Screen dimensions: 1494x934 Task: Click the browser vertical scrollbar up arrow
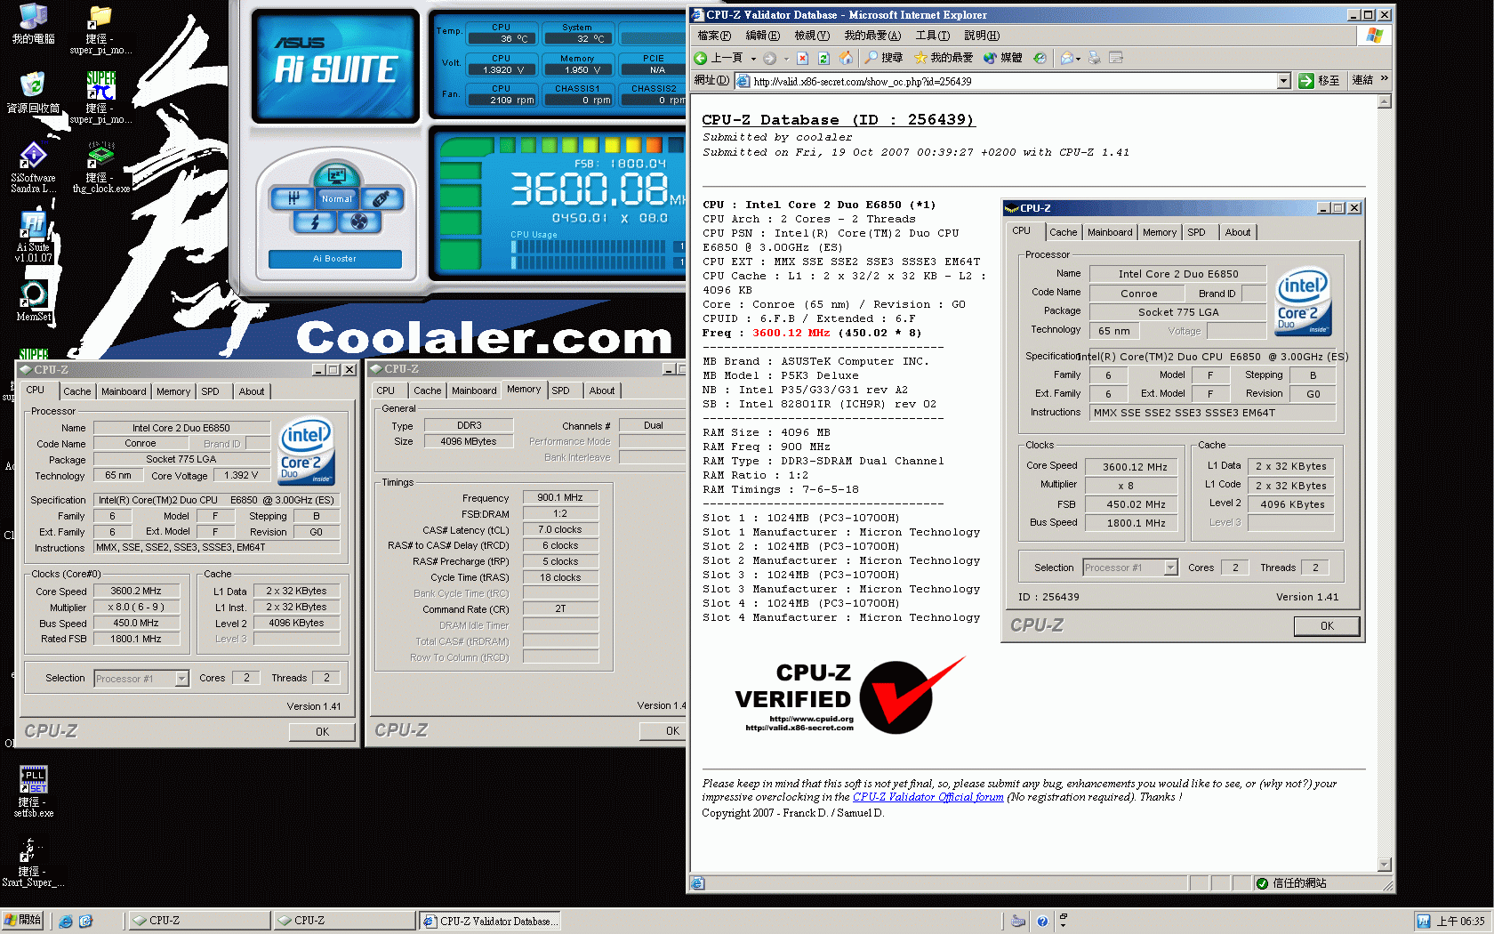(x=1384, y=101)
